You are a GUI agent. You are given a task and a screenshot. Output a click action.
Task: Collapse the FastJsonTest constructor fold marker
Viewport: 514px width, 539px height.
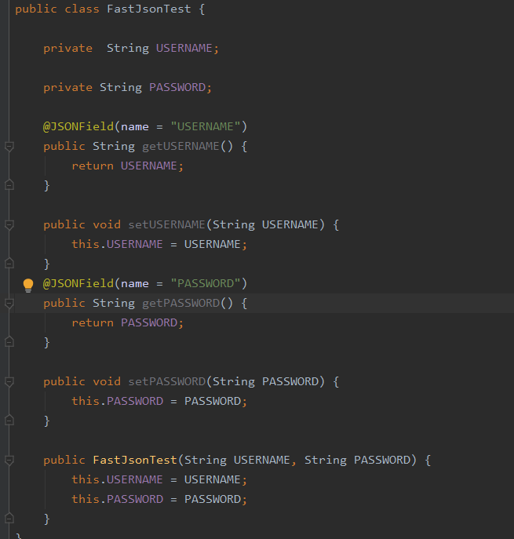coord(9,460)
